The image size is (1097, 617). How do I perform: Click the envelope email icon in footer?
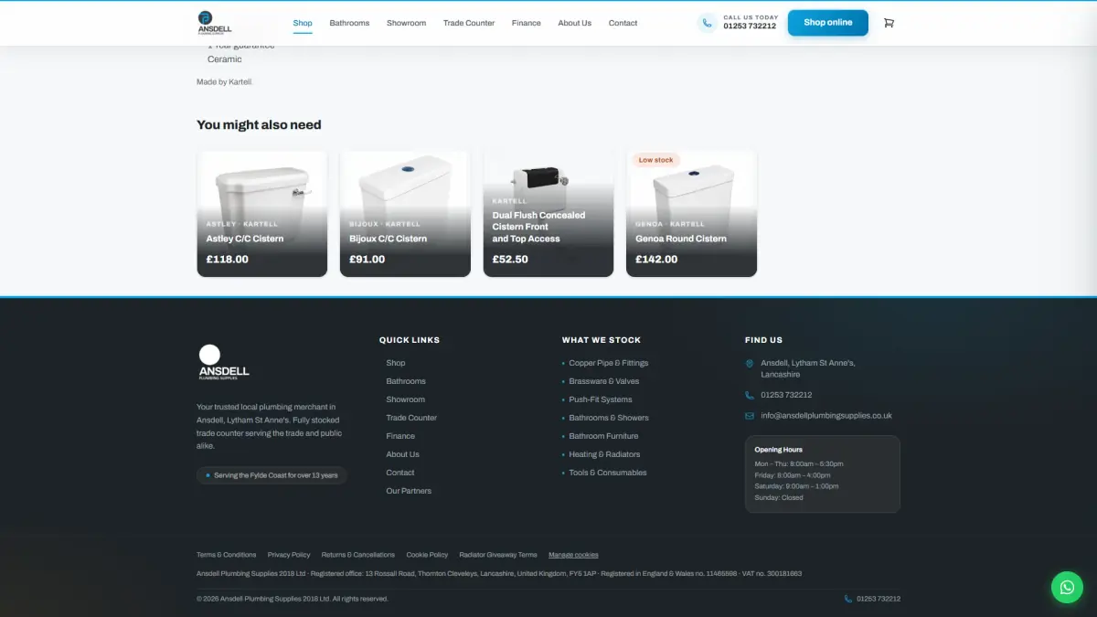750,416
